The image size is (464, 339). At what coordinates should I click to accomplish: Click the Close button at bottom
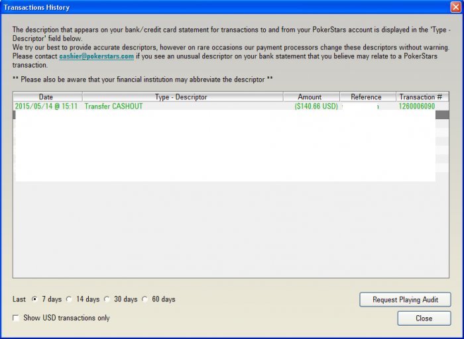(424, 318)
